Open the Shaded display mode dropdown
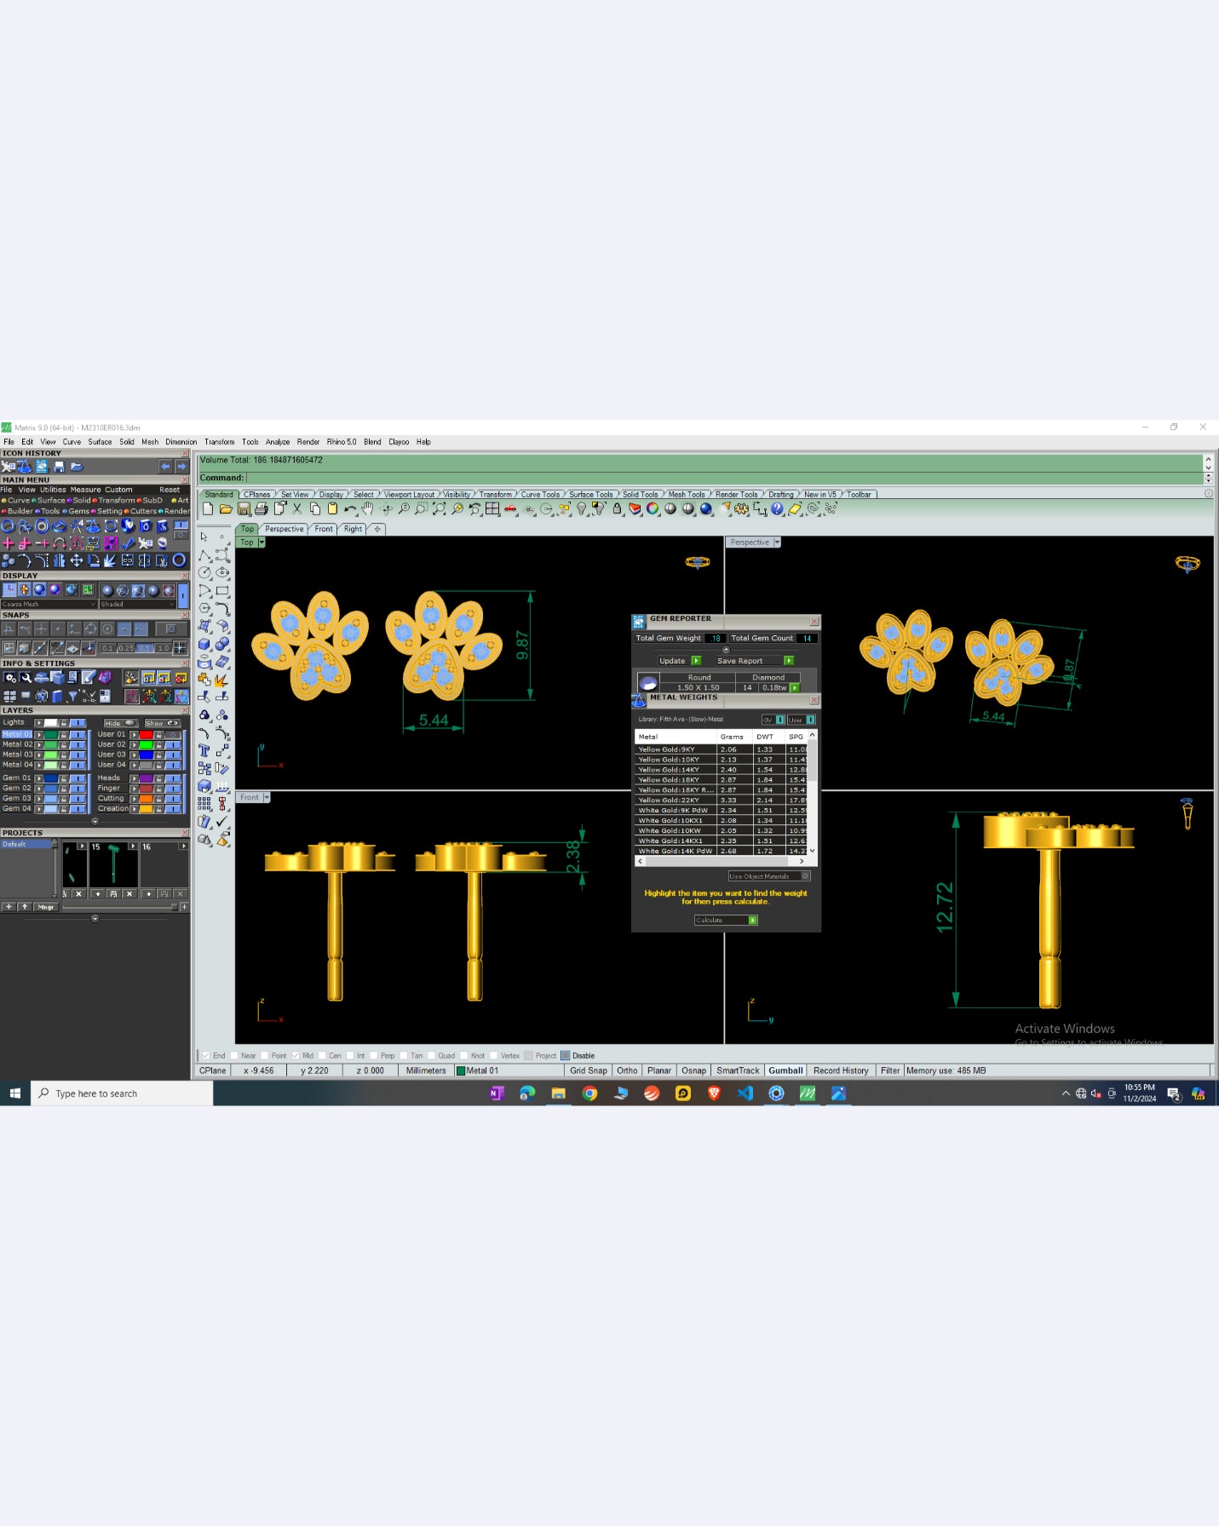 coord(137,605)
